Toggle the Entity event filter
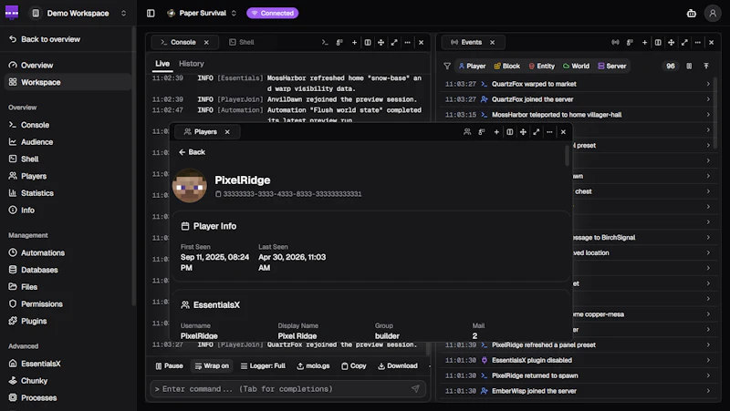Image resolution: width=730 pixels, height=411 pixels. 542,66
